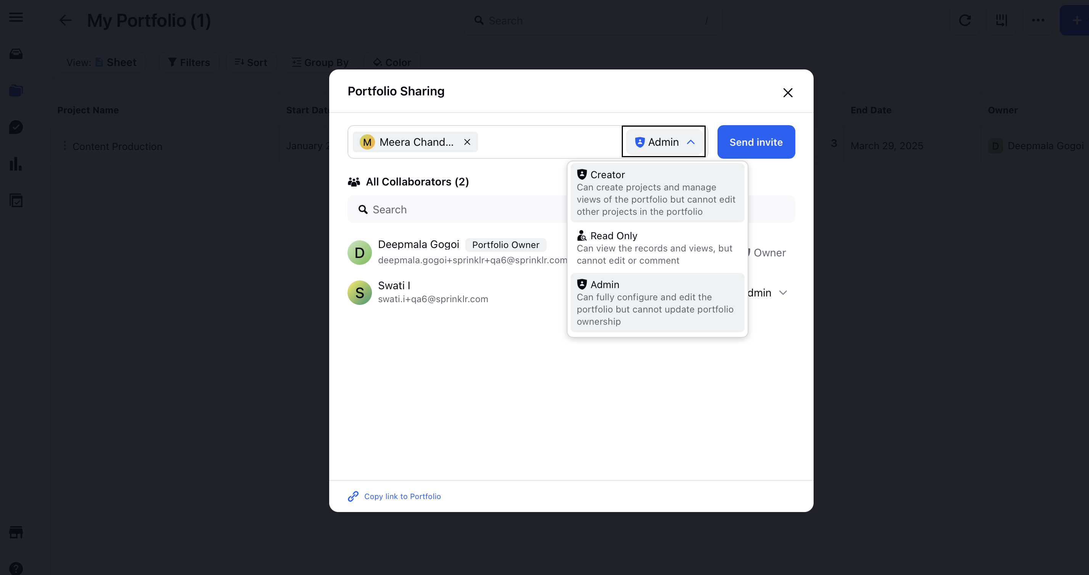Select the Creator role option
The width and height of the screenshot is (1089, 575).
(x=657, y=193)
